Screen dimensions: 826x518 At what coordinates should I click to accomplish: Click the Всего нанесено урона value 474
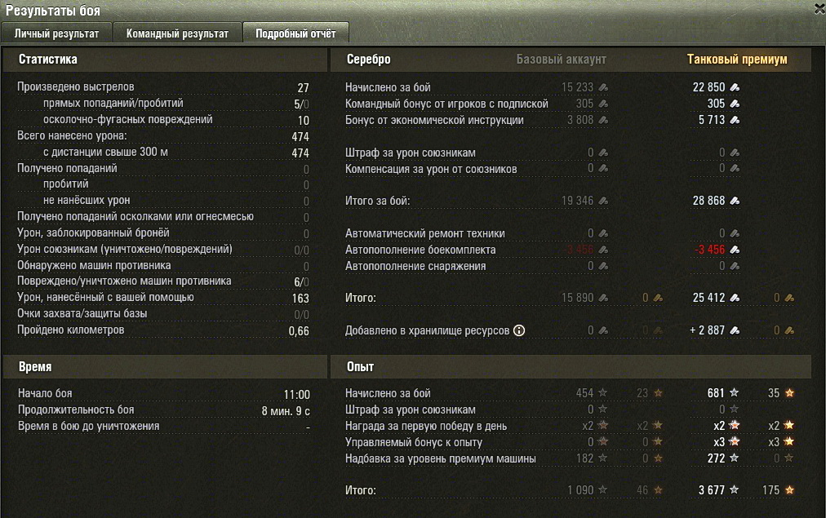point(300,137)
